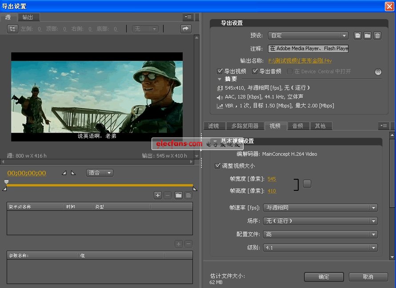Click the save preset icon next to 预设
Viewport: 396px width, 288px height.
point(357,35)
